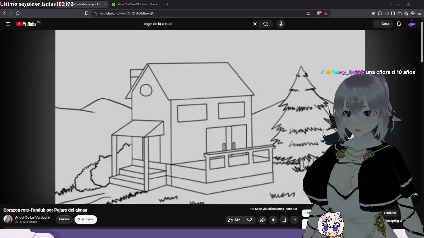Run search with the magnifier button
Viewport: 424px width, 238px height.
[x=266, y=24]
